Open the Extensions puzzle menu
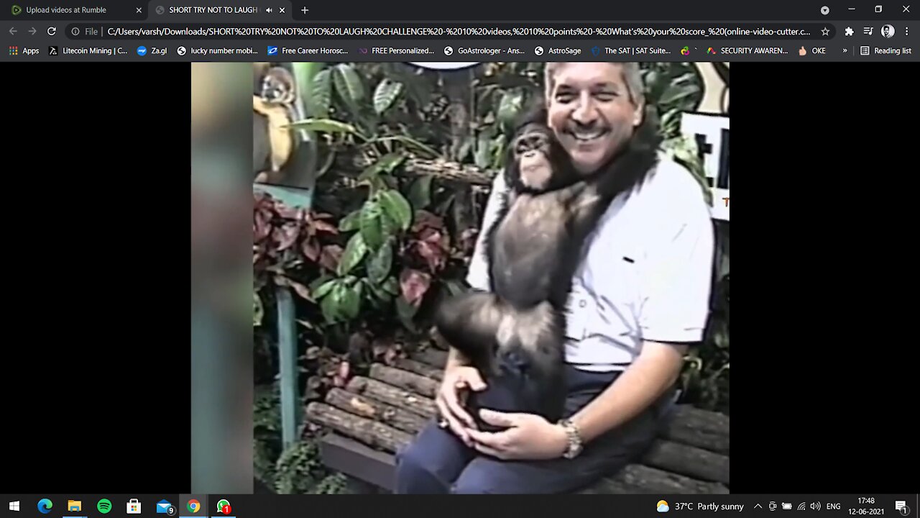This screenshot has width=920, height=518. (849, 31)
